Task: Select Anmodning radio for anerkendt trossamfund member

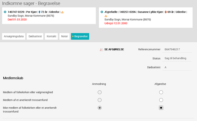Action: coord(100,100)
